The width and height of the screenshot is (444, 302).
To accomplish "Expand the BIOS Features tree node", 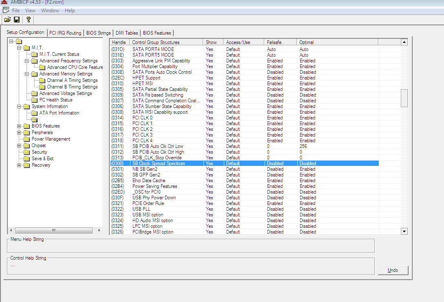I will (x=19, y=126).
